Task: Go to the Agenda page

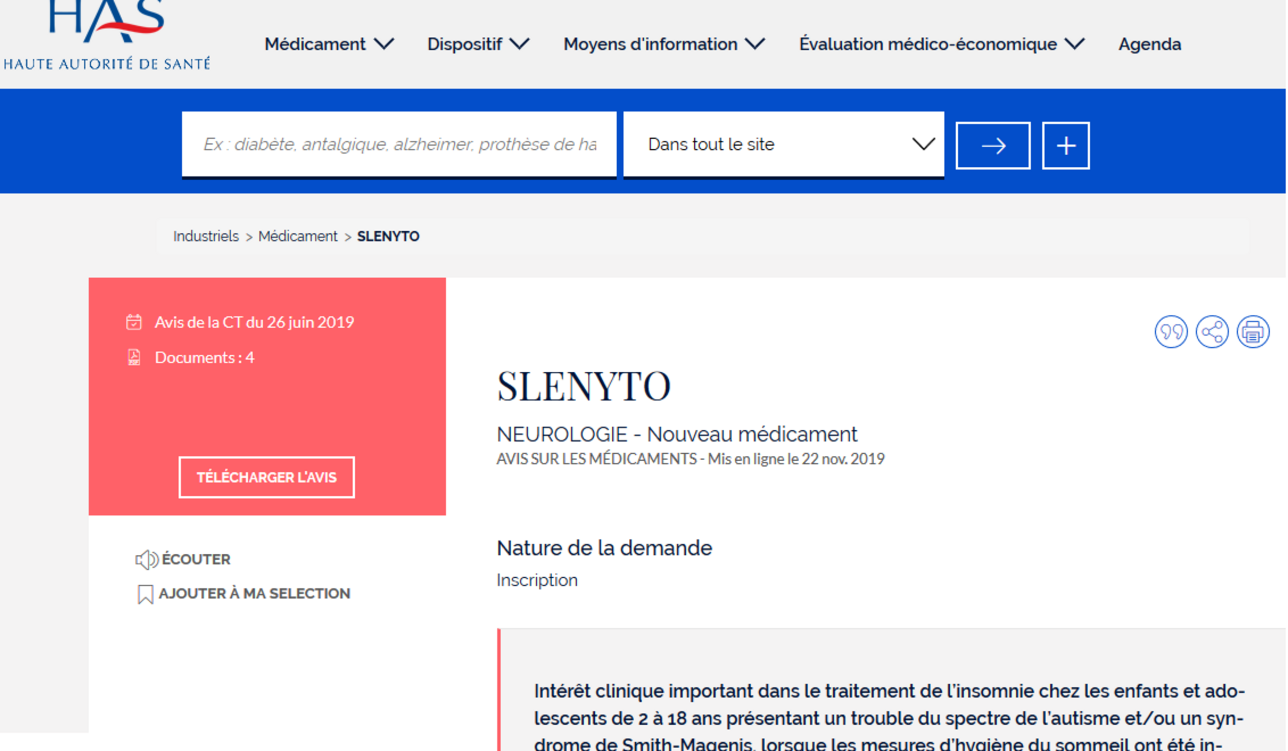Action: pos(1149,44)
